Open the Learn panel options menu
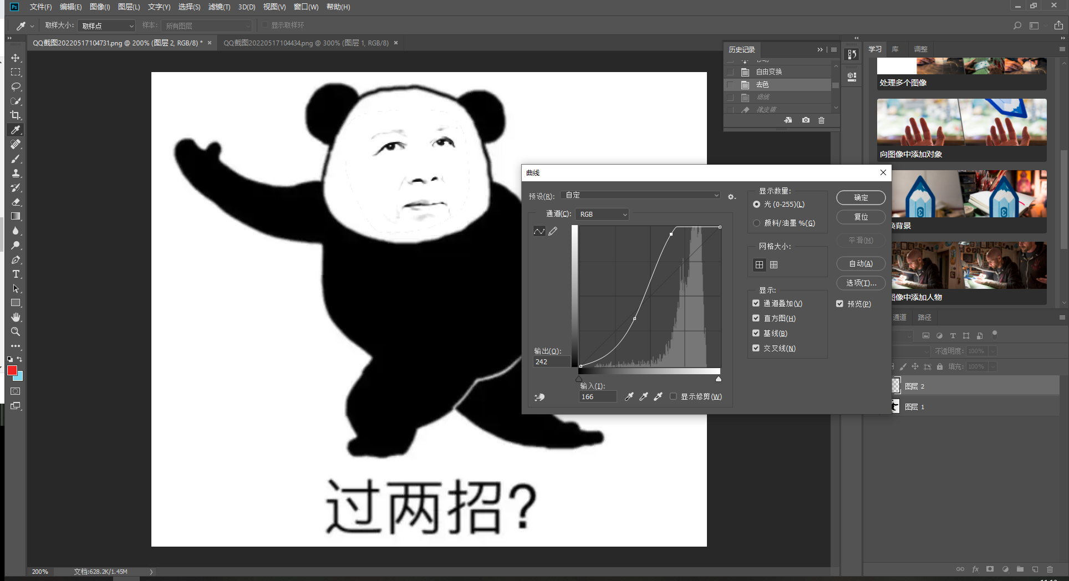This screenshot has width=1069, height=581. (x=1062, y=49)
